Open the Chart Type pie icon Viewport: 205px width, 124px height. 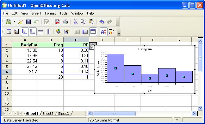tap(59, 32)
